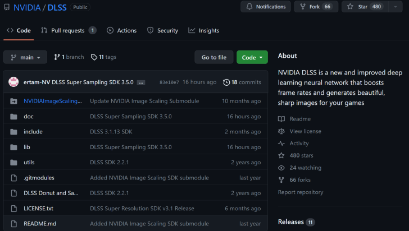Open the DLSS Super Resolution SDK v3.1 Release commit
409x231 pixels.
tap(142, 209)
